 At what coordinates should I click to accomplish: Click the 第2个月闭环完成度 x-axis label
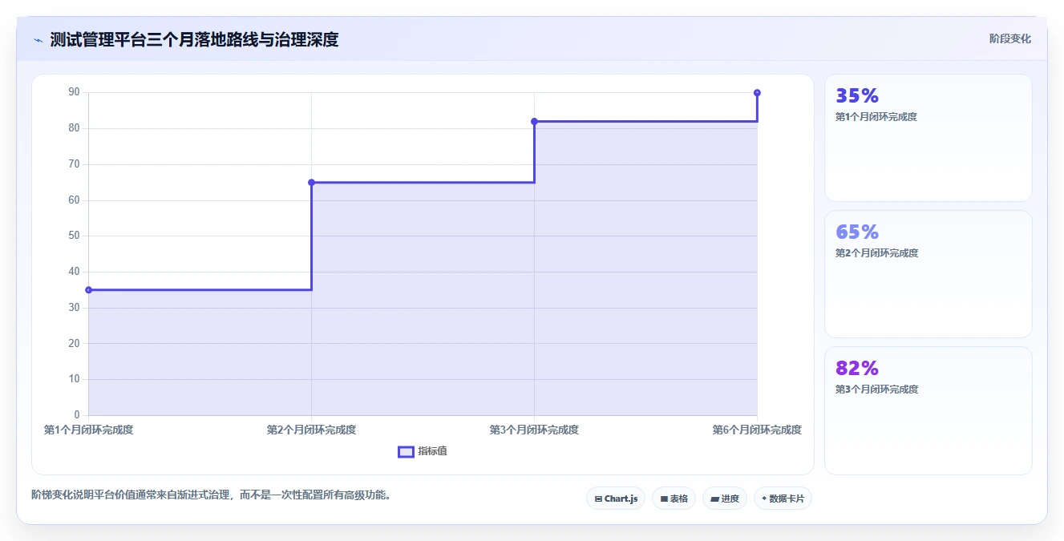[311, 430]
